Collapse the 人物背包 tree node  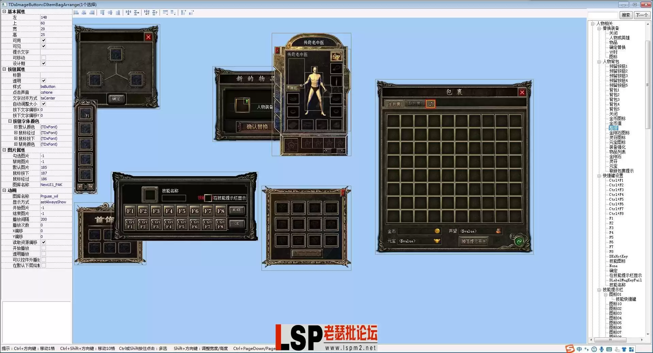tap(599, 62)
